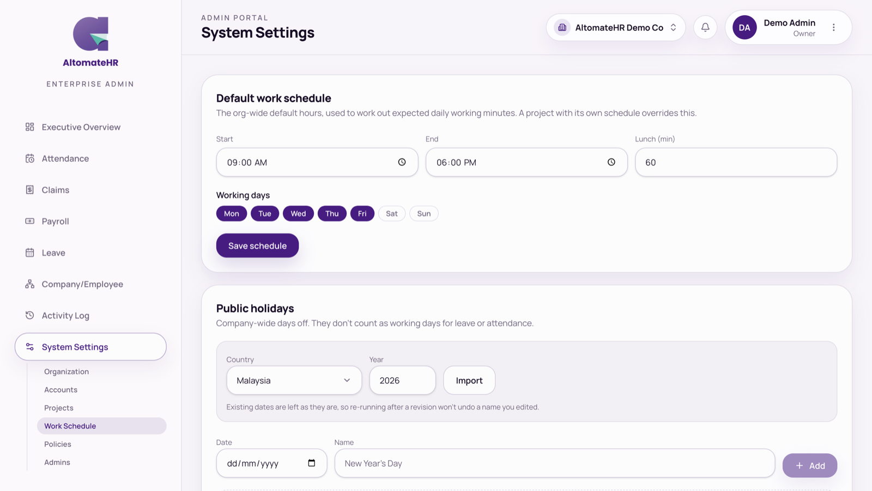Screen dimensions: 872x491
Task: Toggle Wed working day
Action: point(298,213)
